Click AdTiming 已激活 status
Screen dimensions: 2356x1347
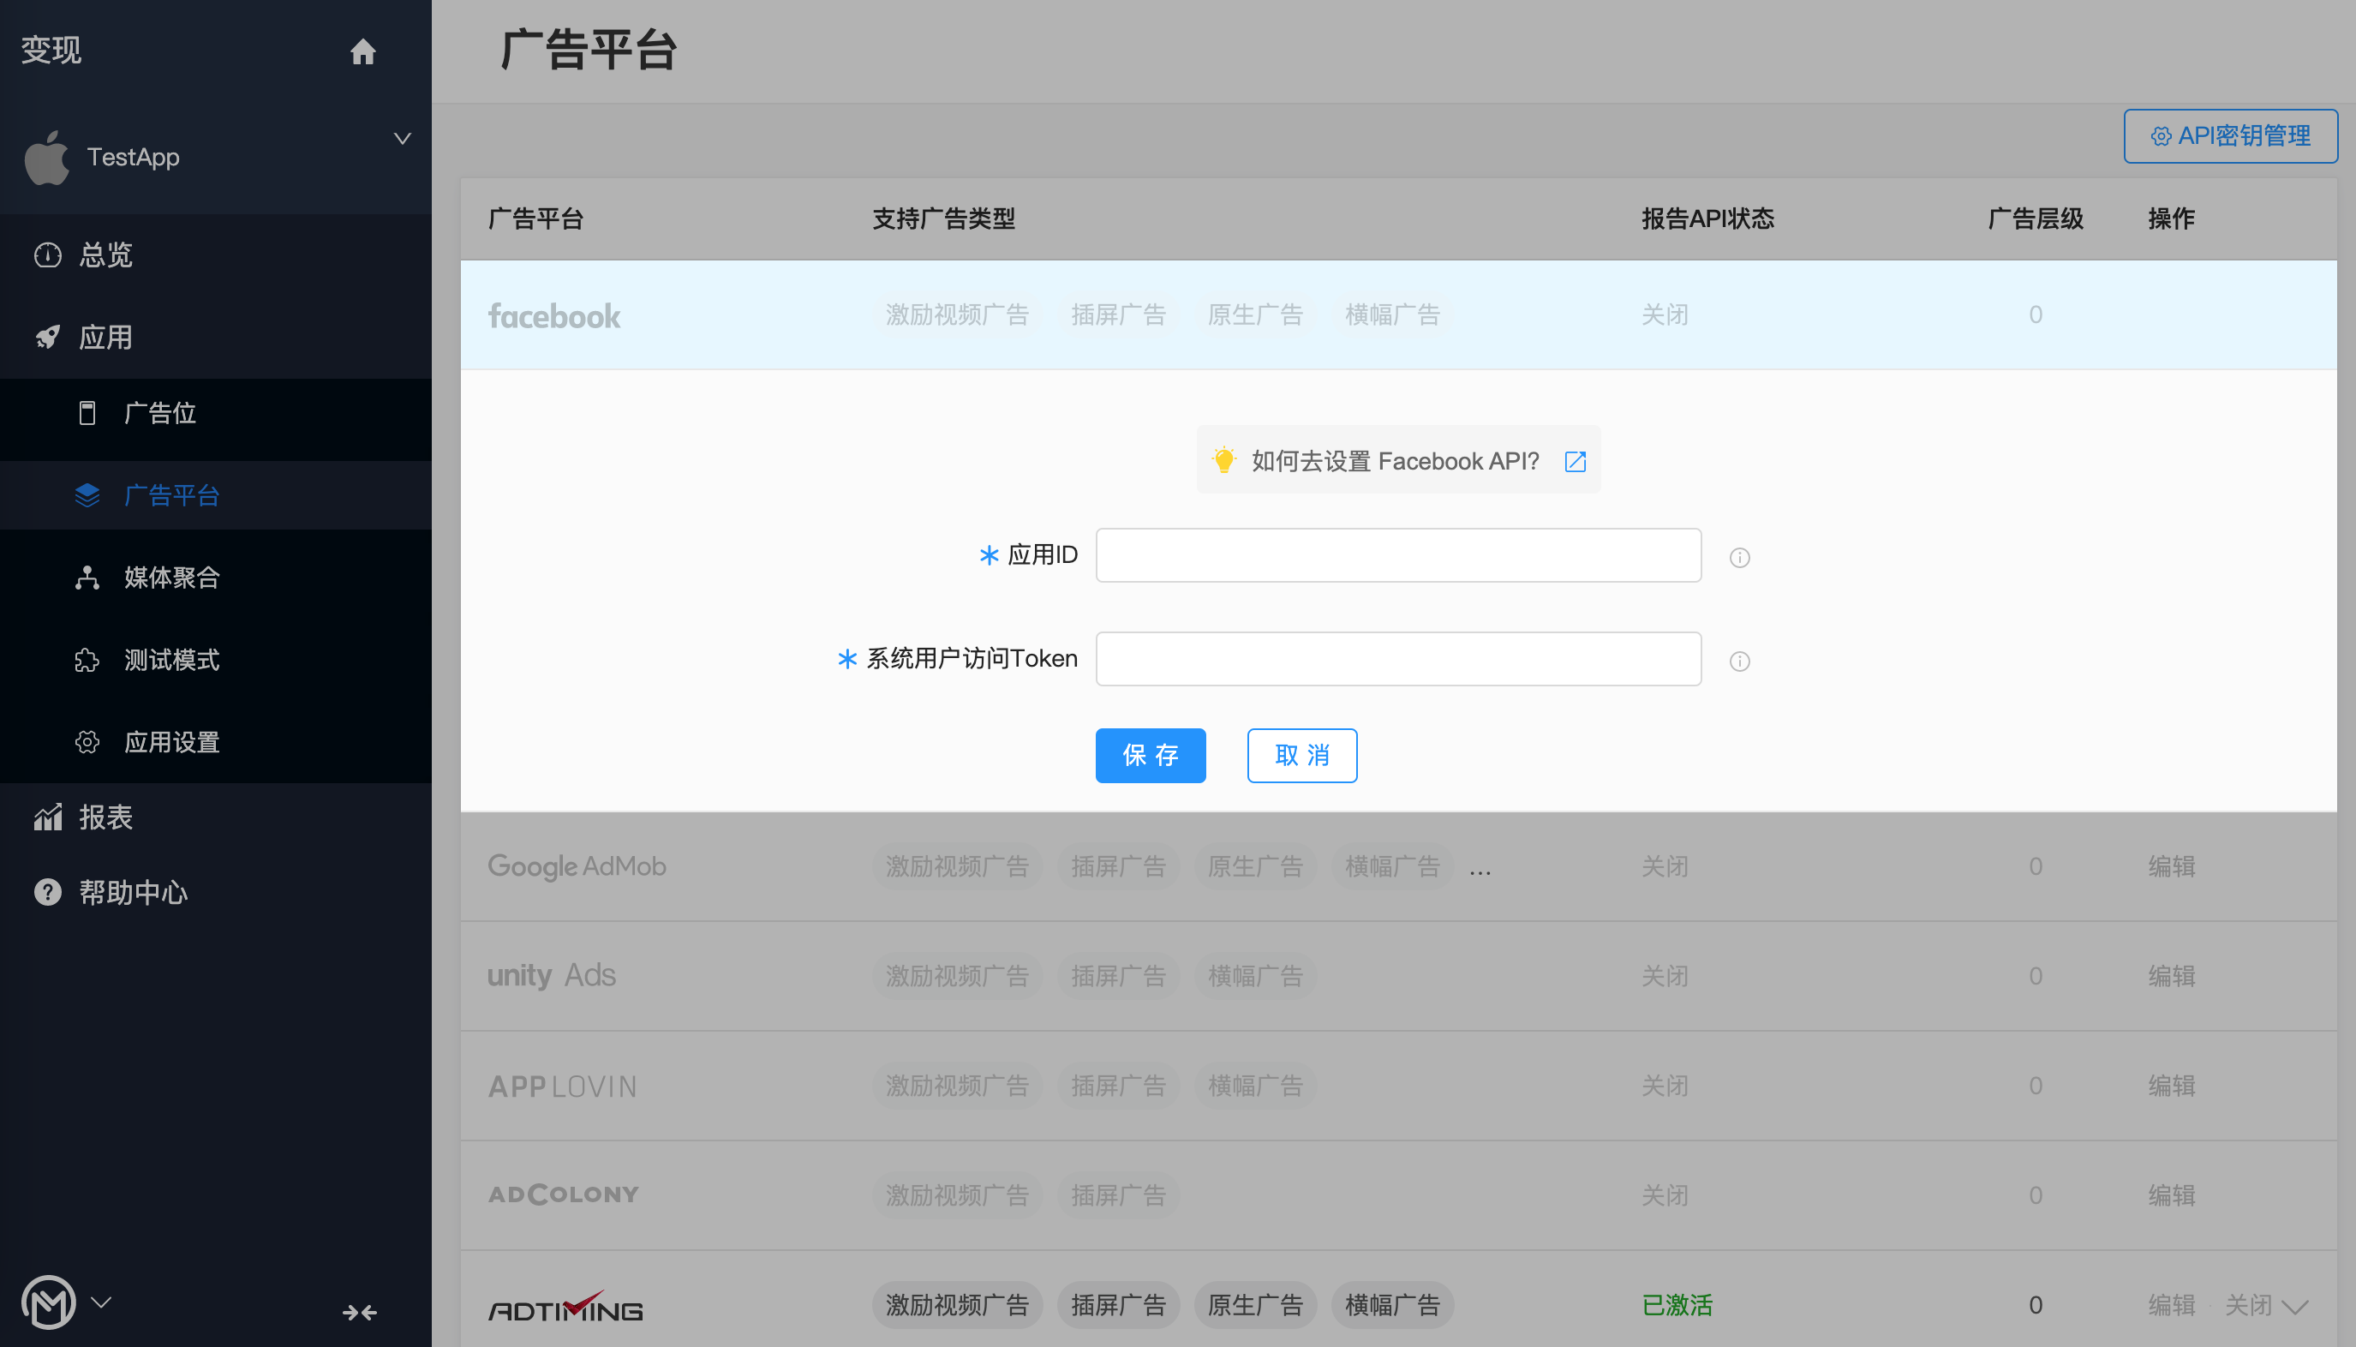tap(1677, 1304)
